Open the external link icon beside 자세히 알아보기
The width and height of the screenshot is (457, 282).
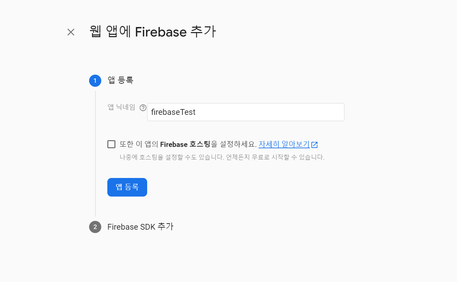coord(315,144)
